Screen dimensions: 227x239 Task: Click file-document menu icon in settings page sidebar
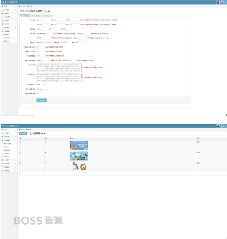pos(3,28)
